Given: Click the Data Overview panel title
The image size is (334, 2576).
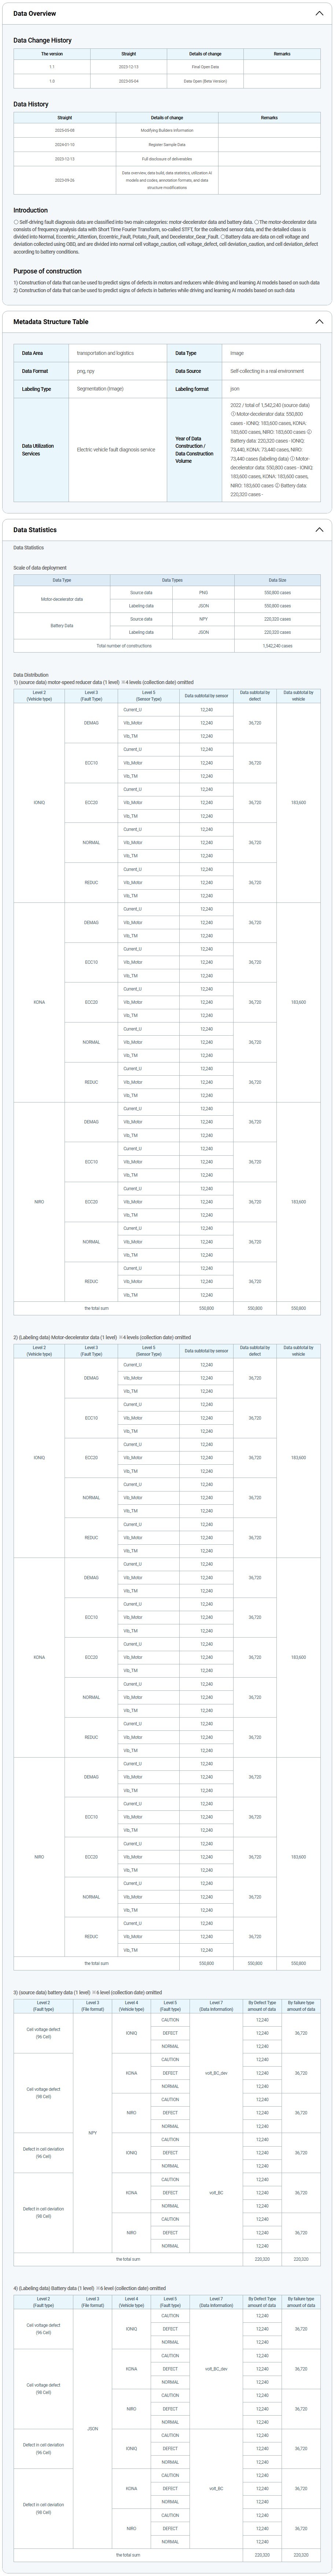Looking at the screenshot, I should coord(34,14).
